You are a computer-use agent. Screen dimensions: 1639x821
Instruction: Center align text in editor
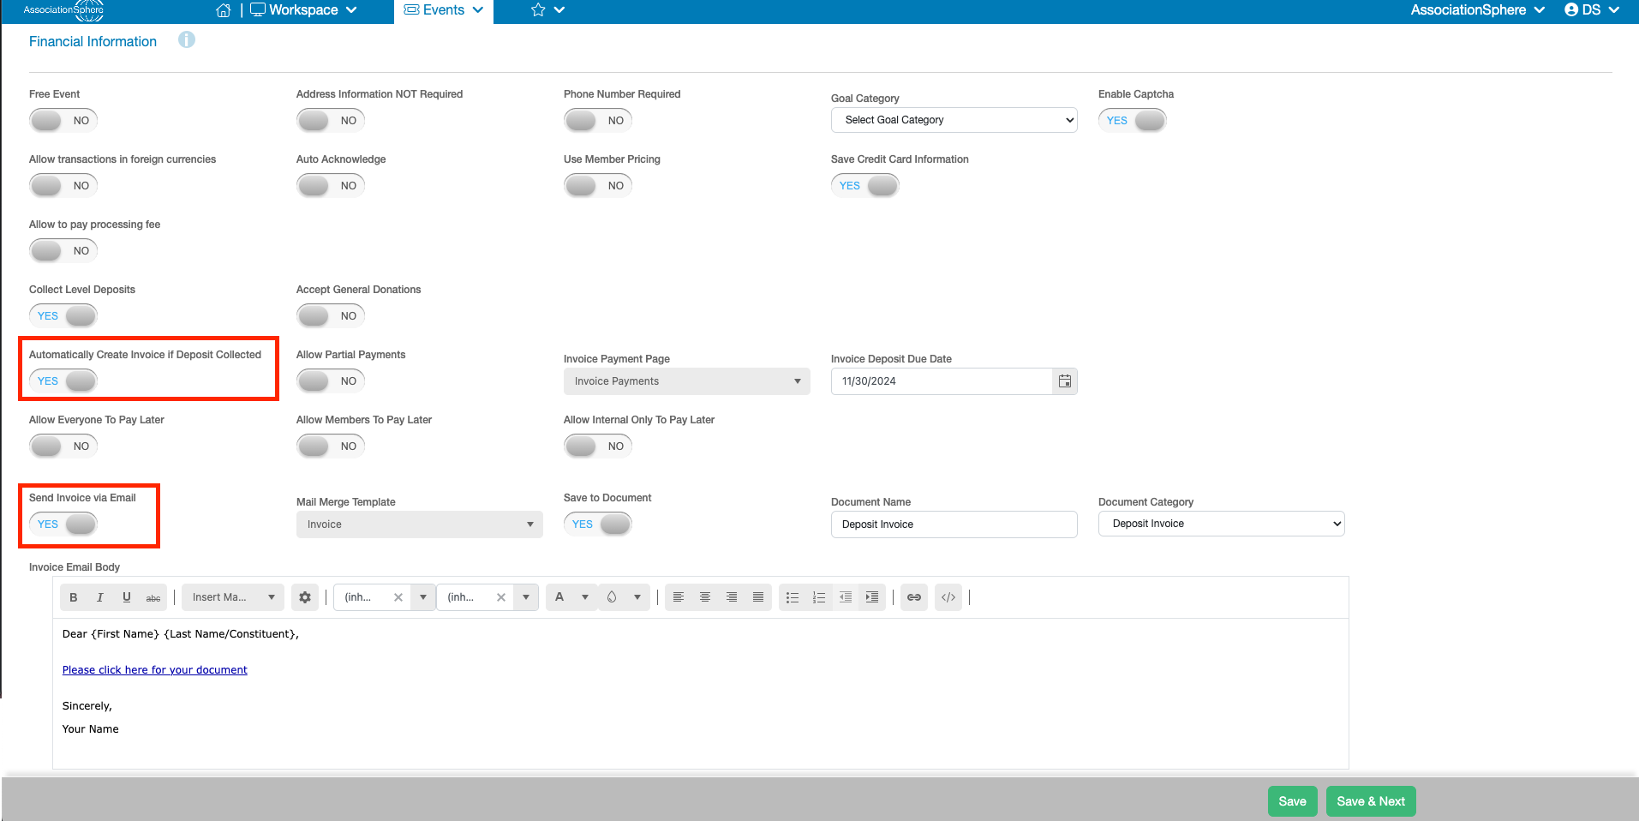(705, 597)
